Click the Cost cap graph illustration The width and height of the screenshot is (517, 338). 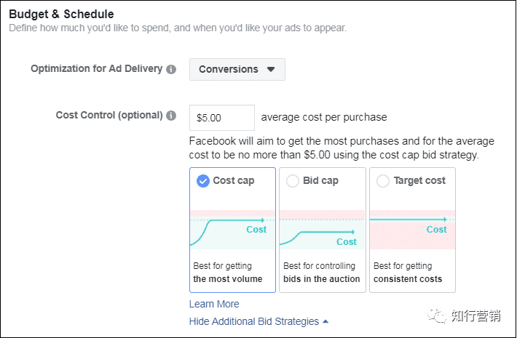pos(232,229)
